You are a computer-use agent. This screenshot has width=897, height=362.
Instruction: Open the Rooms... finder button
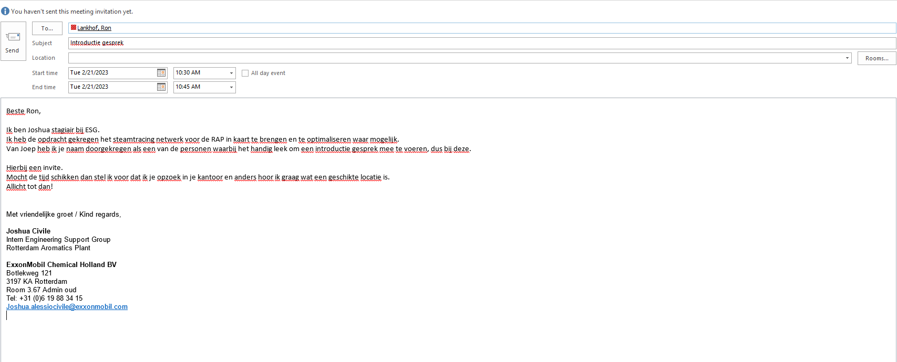[x=877, y=58]
